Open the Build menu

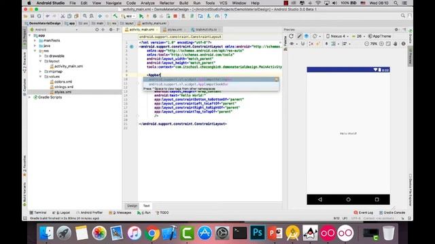(x=184, y=3)
